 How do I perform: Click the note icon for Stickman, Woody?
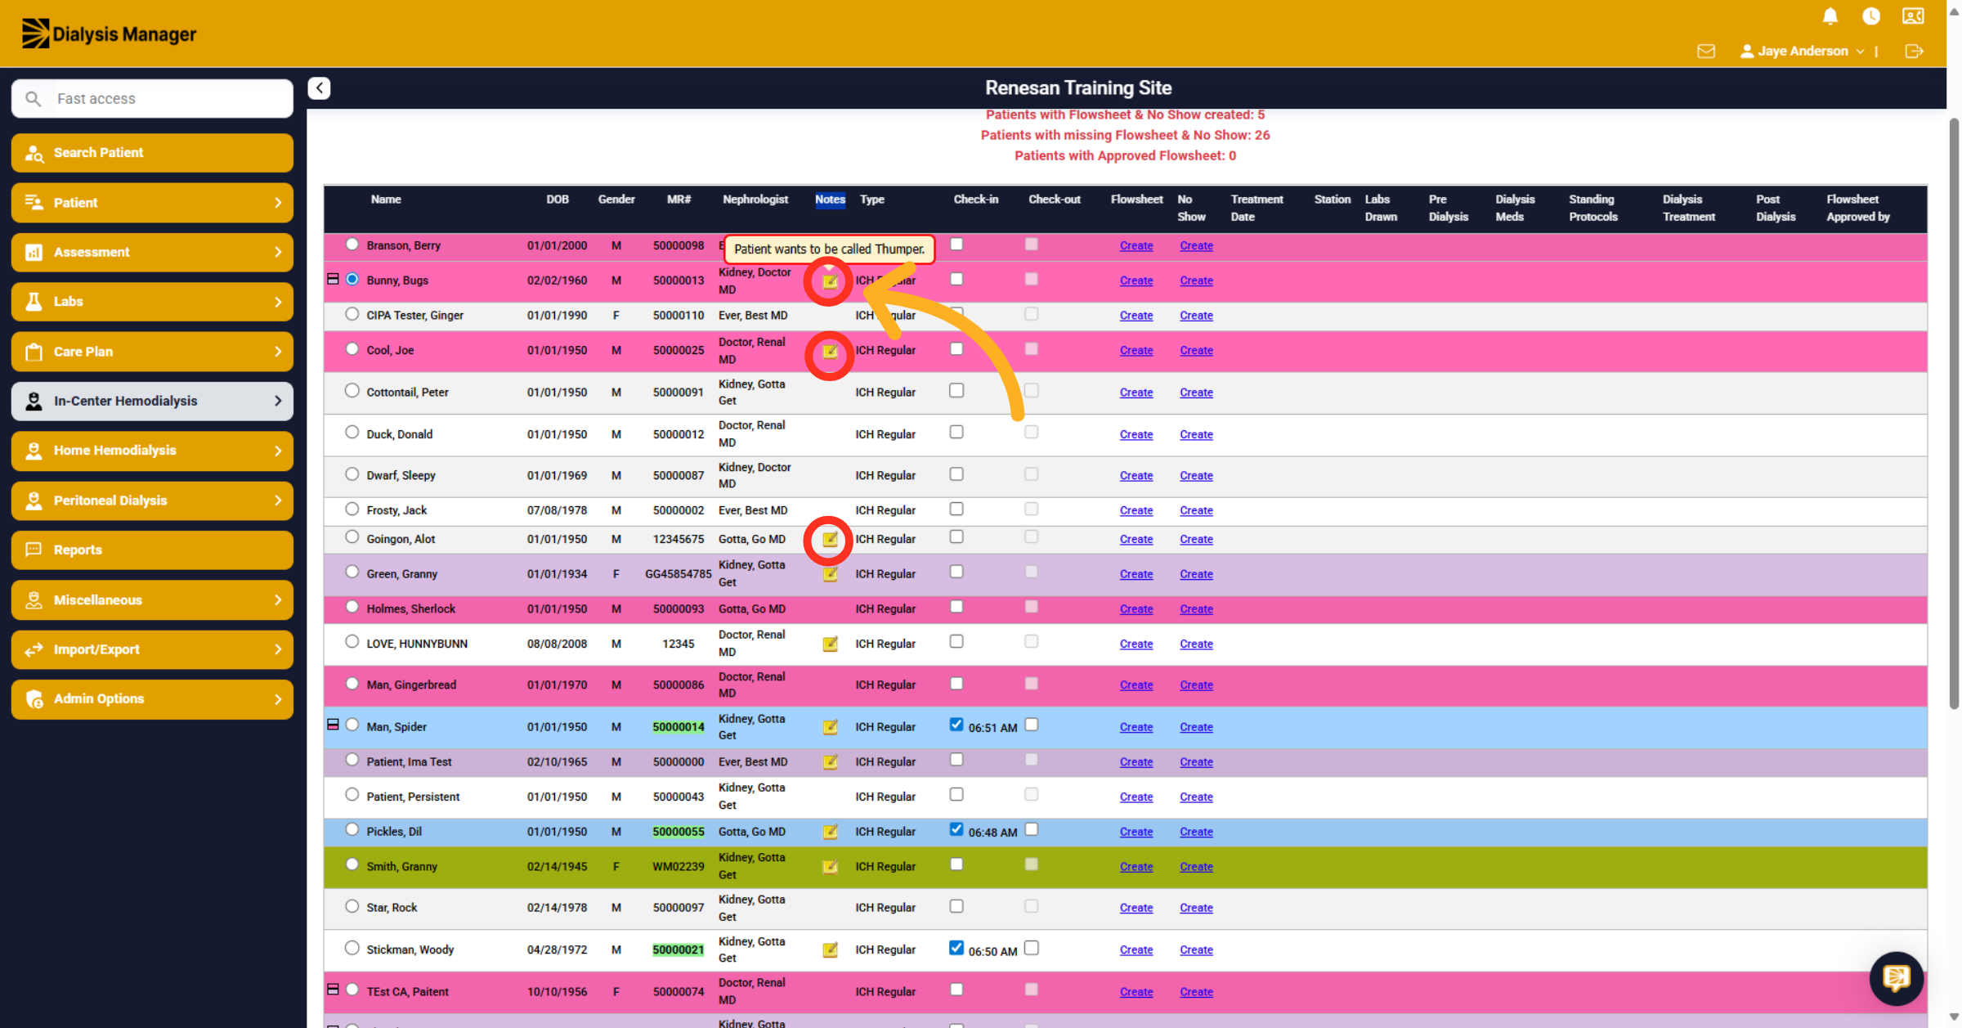coord(830,949)
